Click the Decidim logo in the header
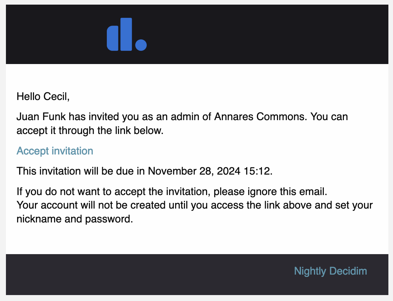393x301 pixels. coord(127,34)
